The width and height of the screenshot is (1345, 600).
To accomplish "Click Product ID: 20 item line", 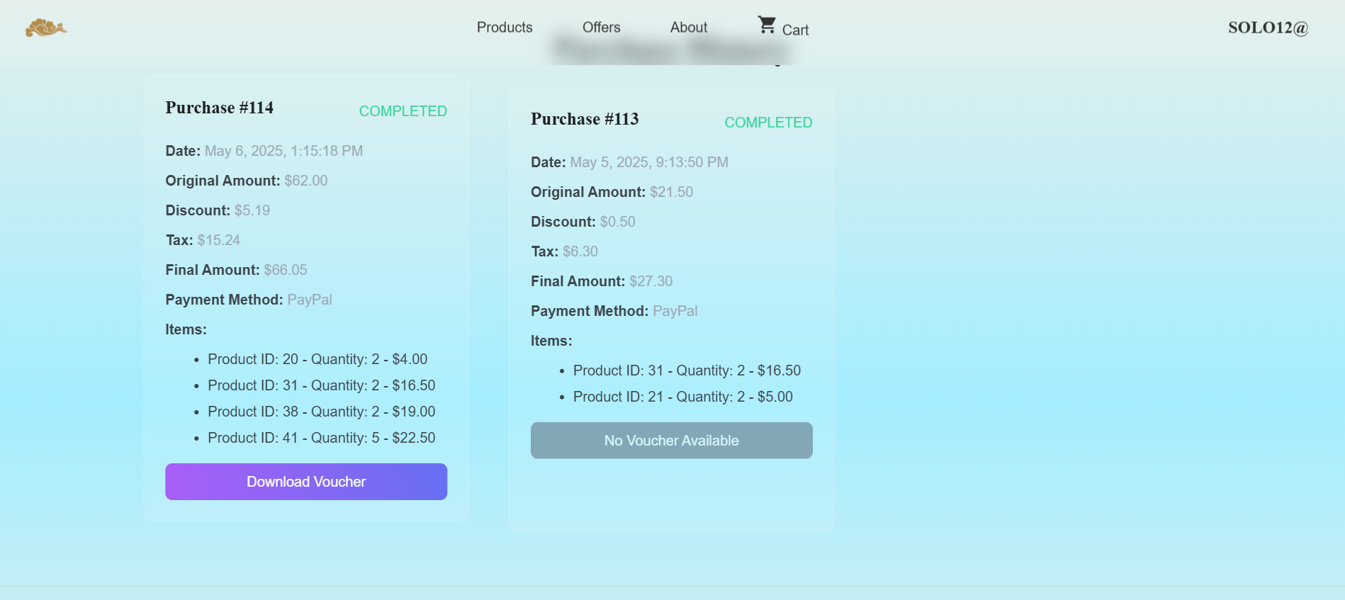I will click(x=317, y=359).
